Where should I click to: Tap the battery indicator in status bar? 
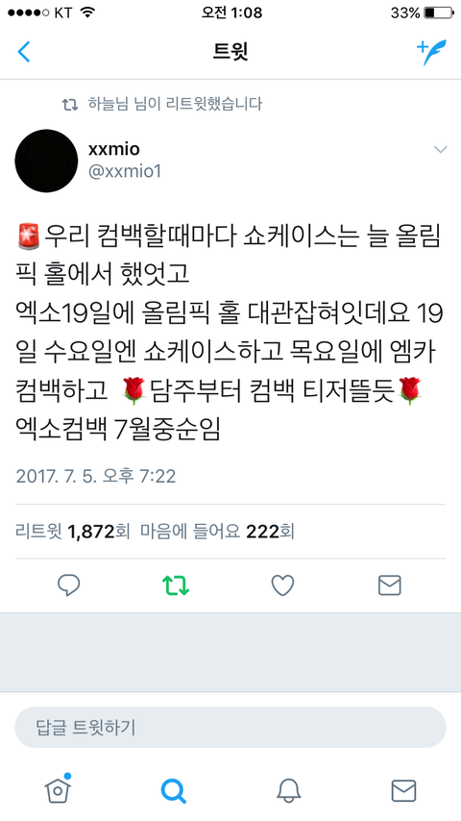(x=439, y=12)
